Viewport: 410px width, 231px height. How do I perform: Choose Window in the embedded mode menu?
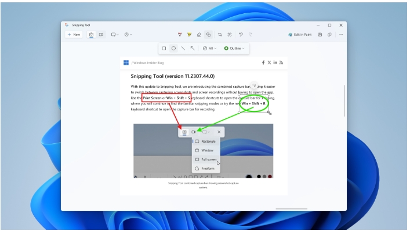tap(206, 150)
